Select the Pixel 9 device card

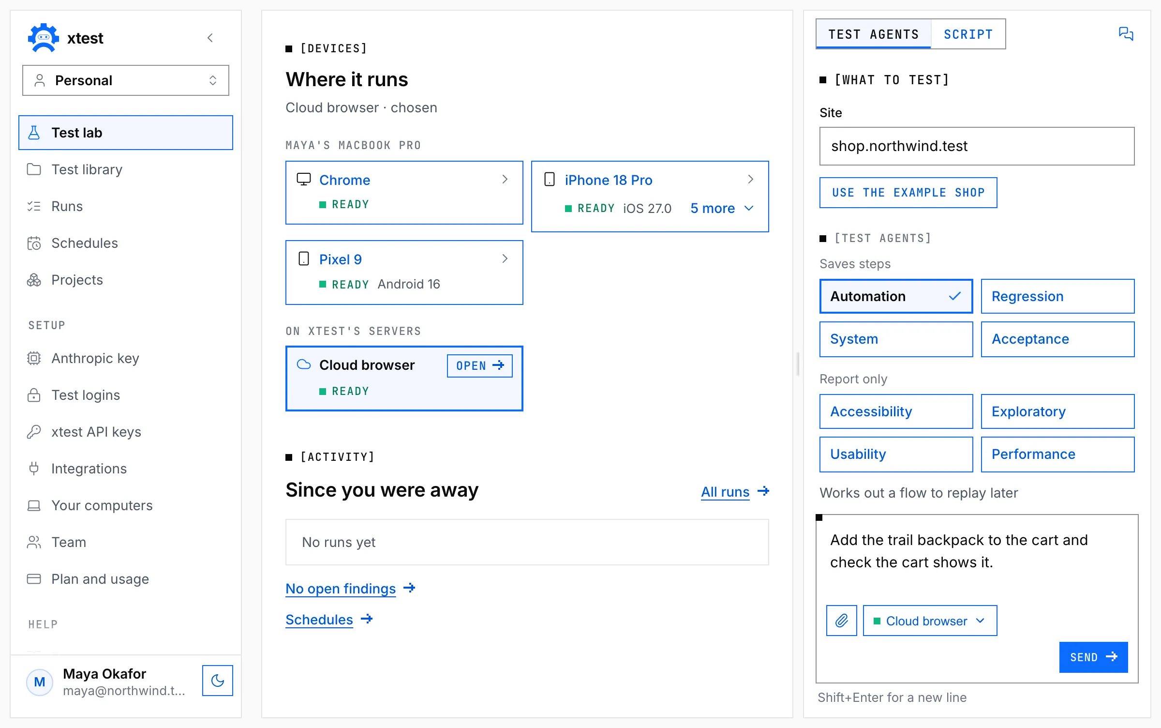click(404, 273)
